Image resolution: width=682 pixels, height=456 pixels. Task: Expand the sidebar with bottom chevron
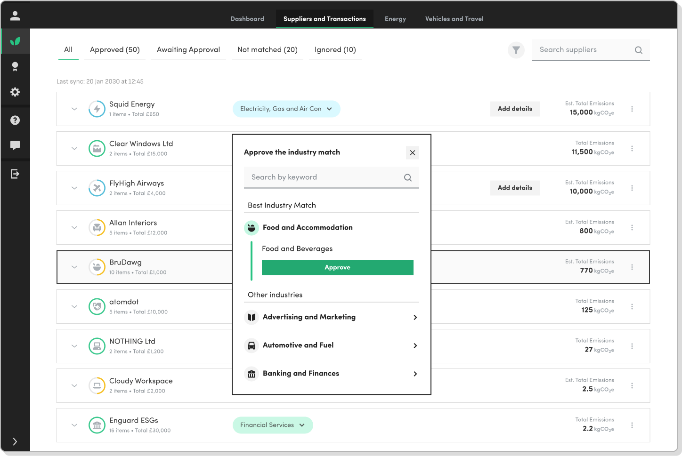(x=15, y=441)
